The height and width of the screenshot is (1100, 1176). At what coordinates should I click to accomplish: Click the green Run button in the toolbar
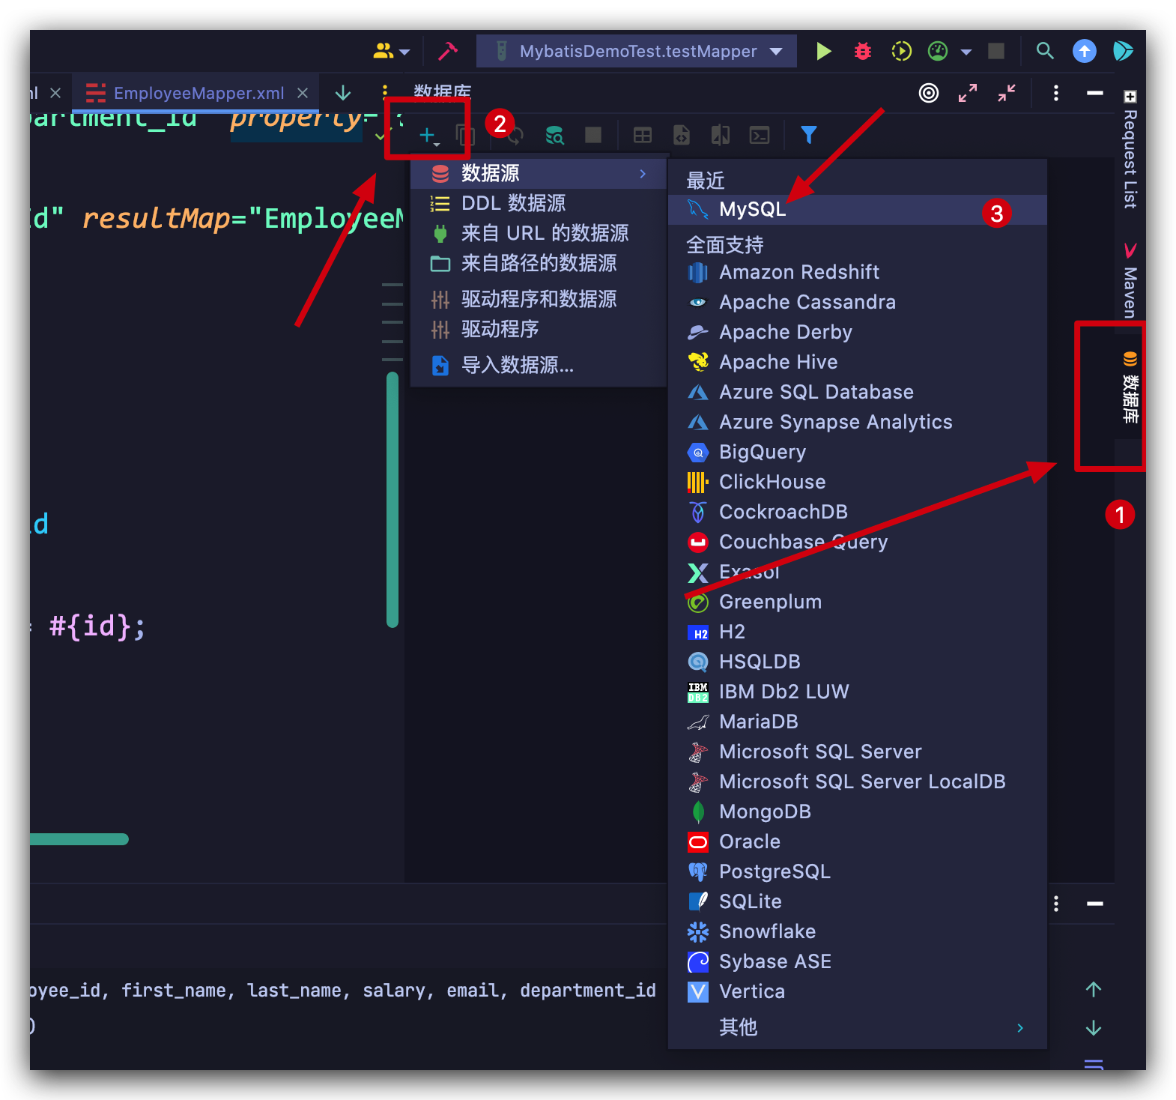(823, 51)
